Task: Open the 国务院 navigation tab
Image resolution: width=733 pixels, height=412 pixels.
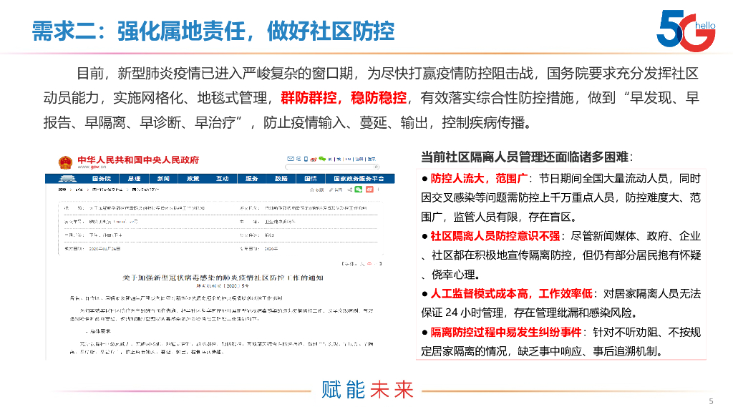Action: tap(102, 178)
